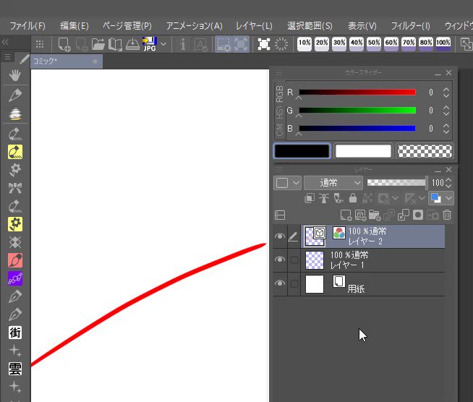Hide レイヤー 2 with its eye icon
This screenshot has width=473, height=402.
(x=280, y=236)
